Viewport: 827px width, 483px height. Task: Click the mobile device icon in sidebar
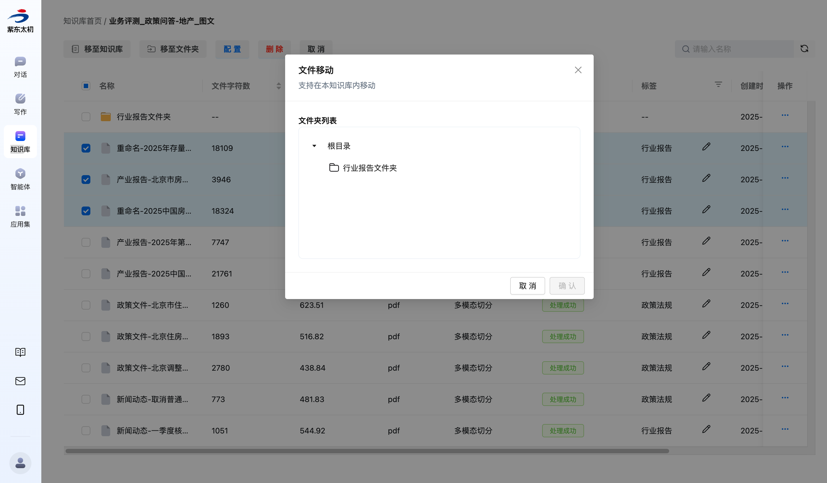click(20, 410)
